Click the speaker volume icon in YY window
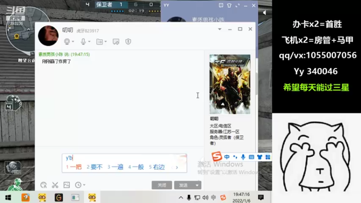Screen dimensions: 361x203 [264, 13]
